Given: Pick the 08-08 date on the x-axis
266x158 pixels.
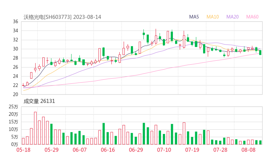Looking at the screenshot, I should pyautogui.click(x=249, y=149).
